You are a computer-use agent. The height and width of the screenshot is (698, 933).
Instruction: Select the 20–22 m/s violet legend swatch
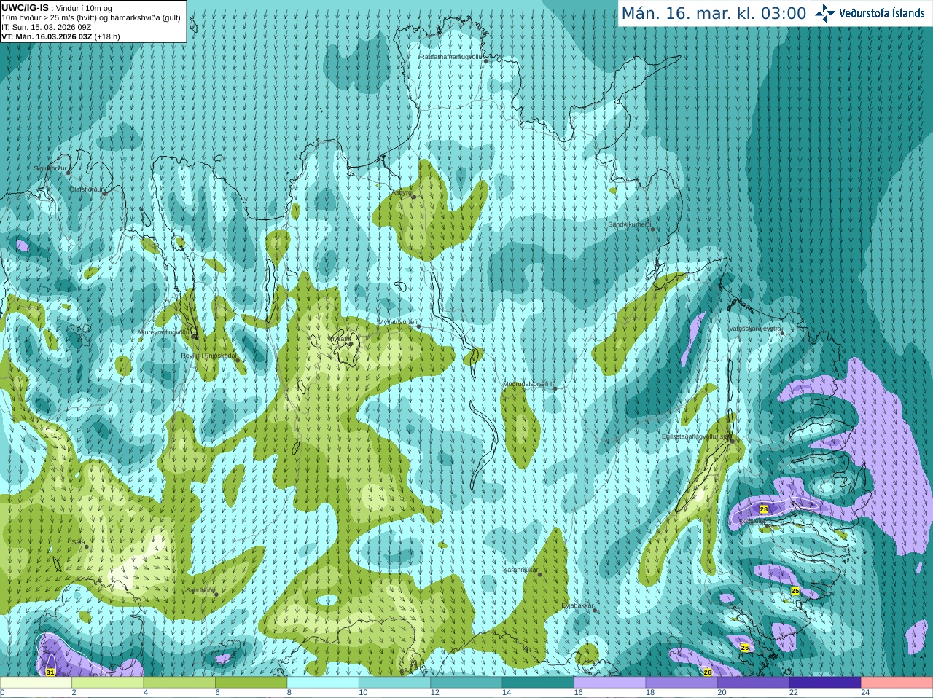click(x=754, y=683)
